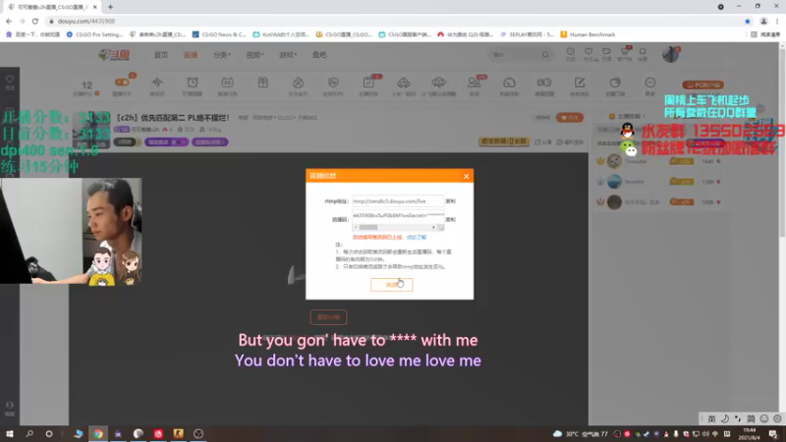Open the user avatar in header
The image size is (786, 442).
(670, 54)
